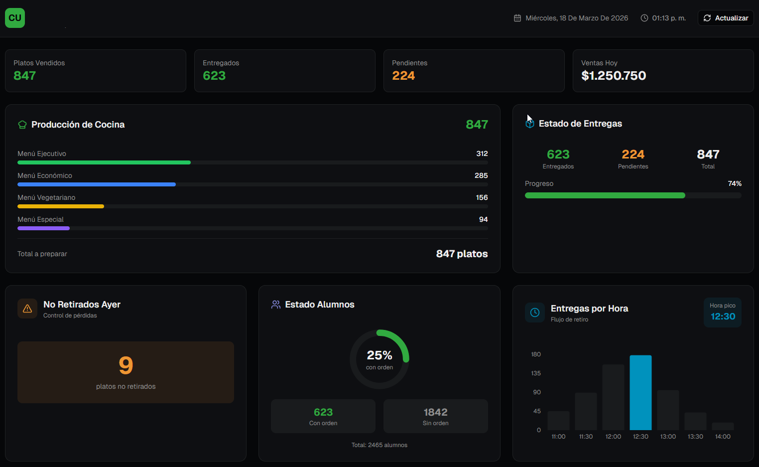
Task: Click the package icon beside Estado de Entregas
Action: point(530,124)
